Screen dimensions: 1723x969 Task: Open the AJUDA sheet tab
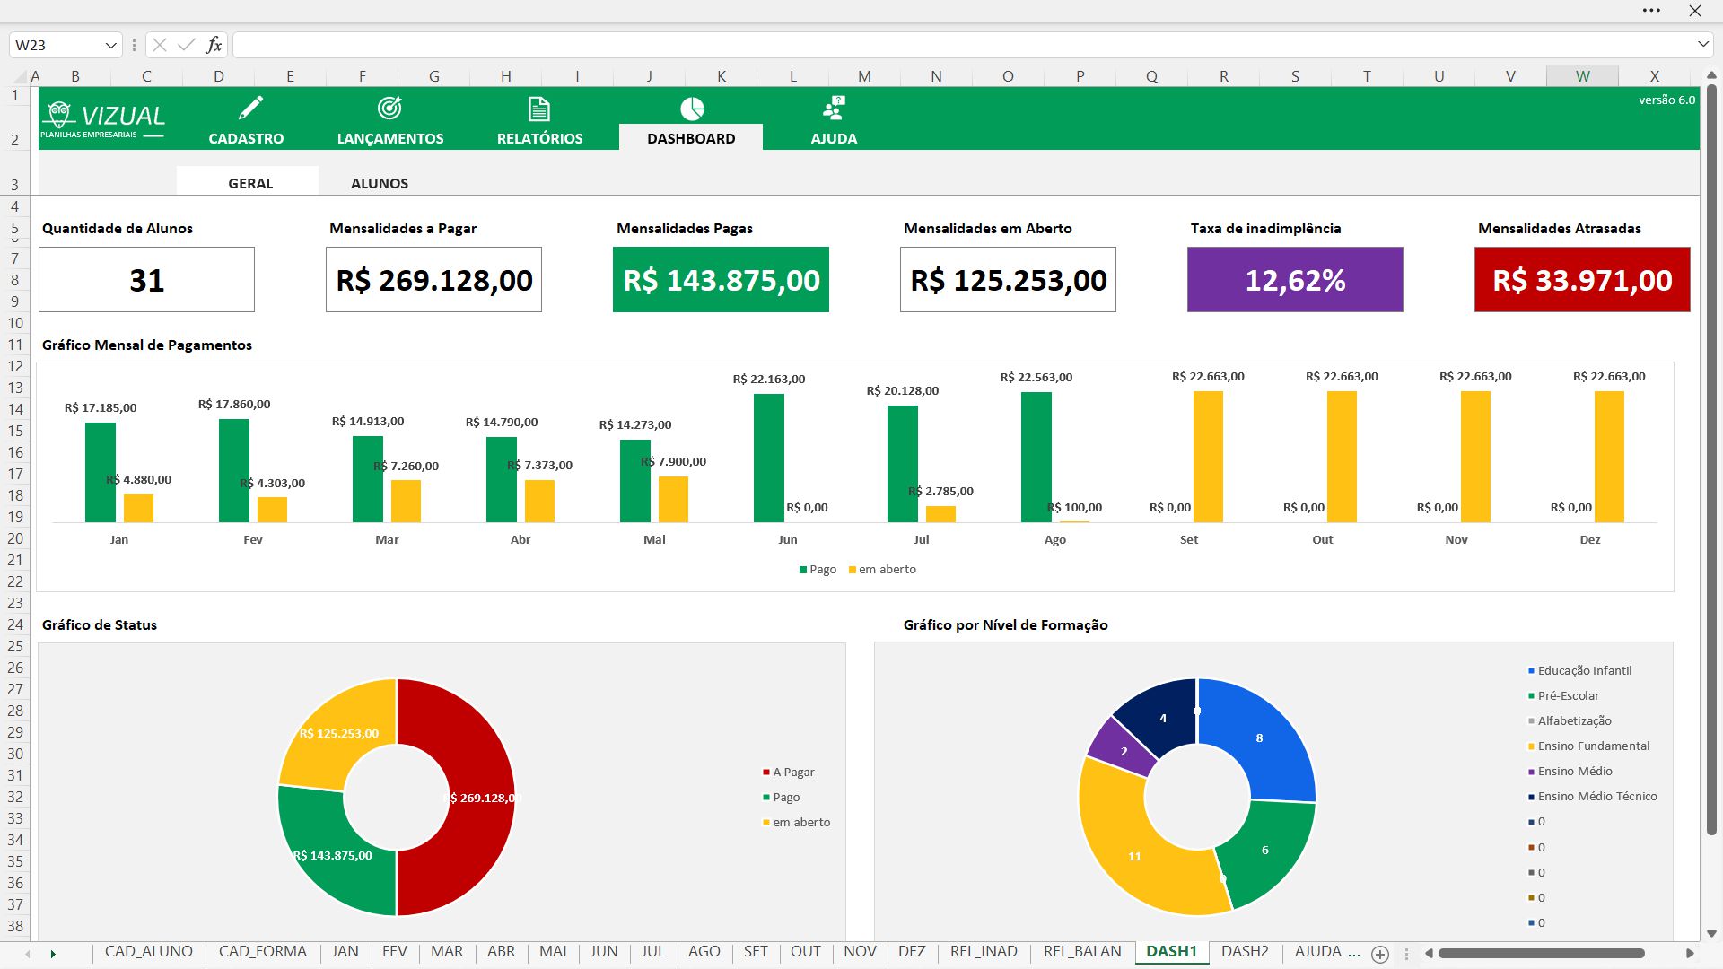click(x=1318, y=951)
